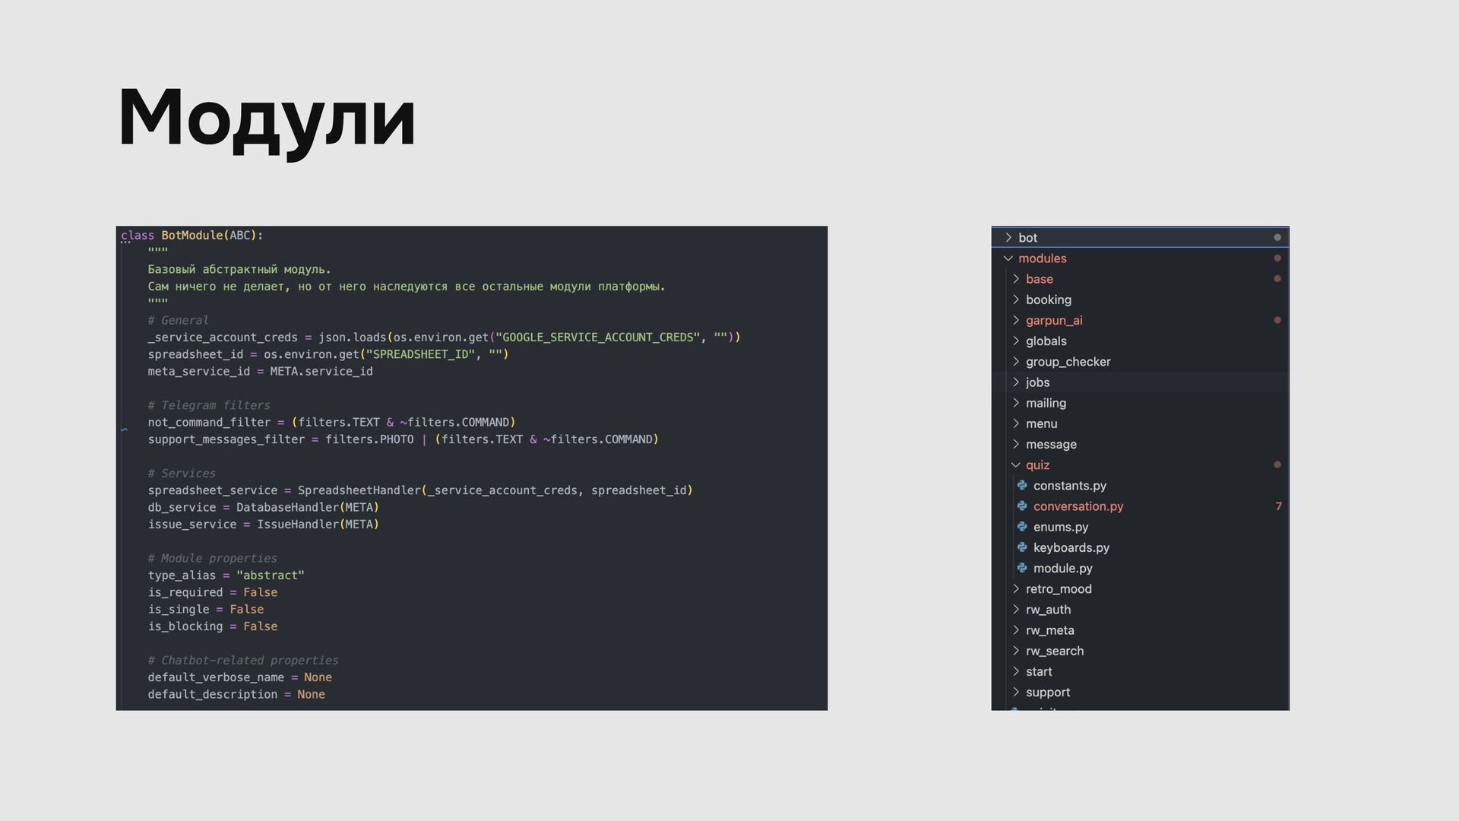
Task: Click the is_blocking = False line
Action: tap(212, 626)
